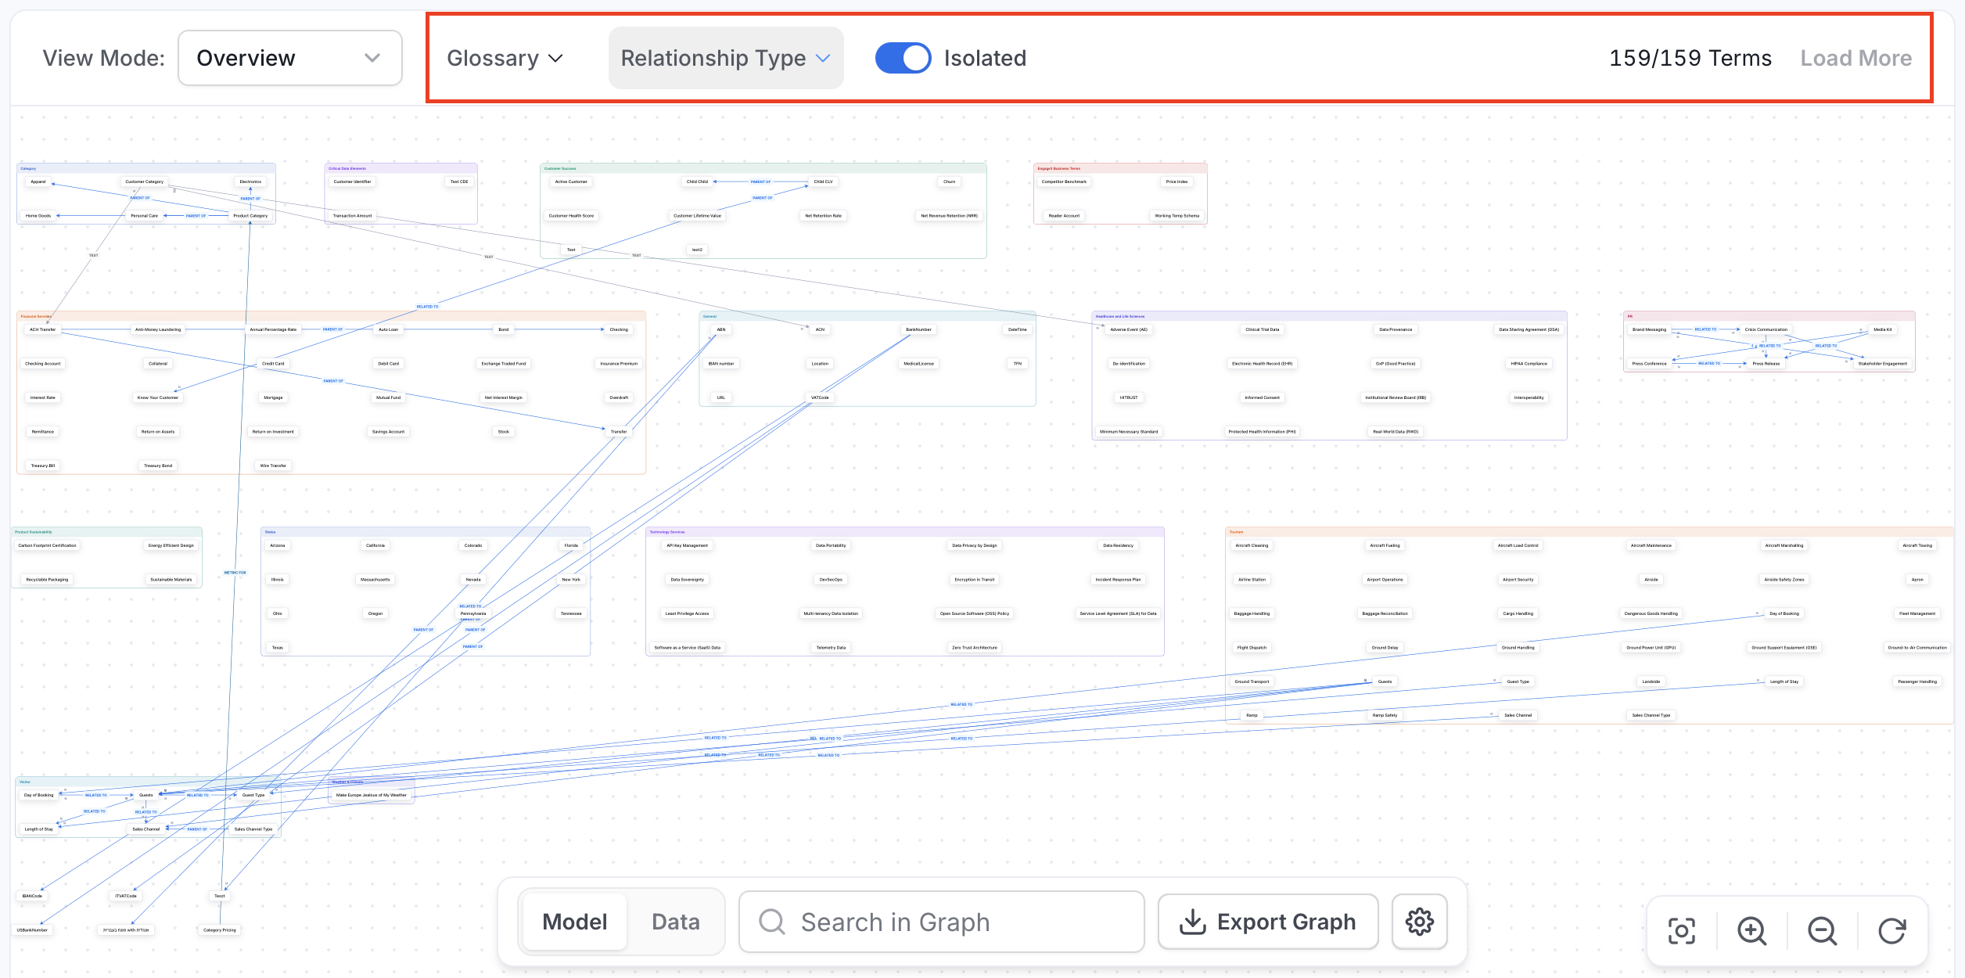Click the Test CDE node
Screen dimensions: 1965x978
(459, 182)
